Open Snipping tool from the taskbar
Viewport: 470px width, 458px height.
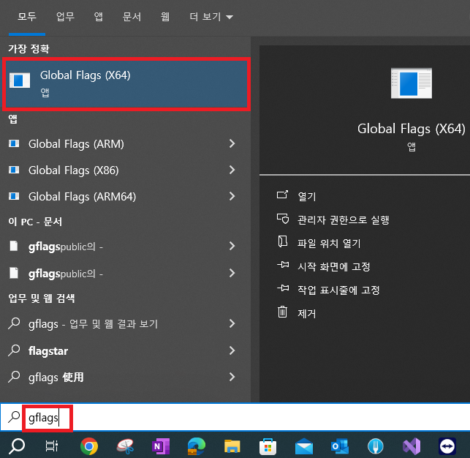tap(125, 446)
